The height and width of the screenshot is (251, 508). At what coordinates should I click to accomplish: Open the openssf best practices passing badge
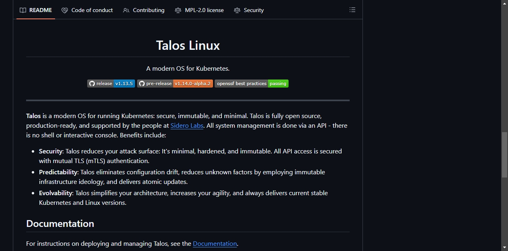[252, 84]
